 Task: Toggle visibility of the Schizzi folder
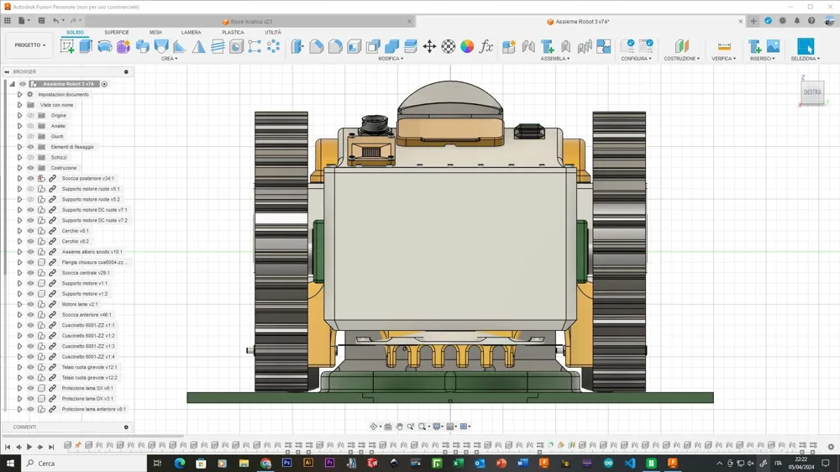(30, 157)
